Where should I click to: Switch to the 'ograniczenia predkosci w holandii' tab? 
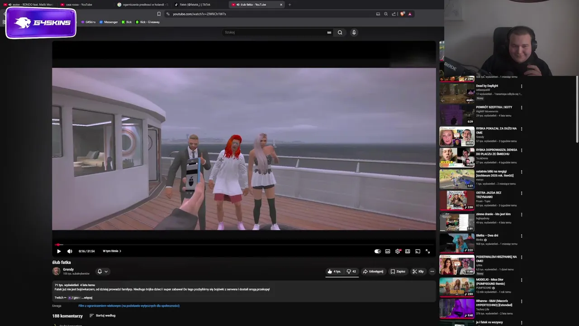[142, 5]
